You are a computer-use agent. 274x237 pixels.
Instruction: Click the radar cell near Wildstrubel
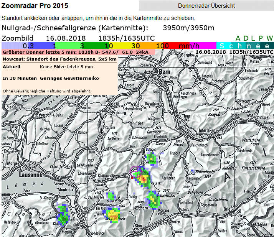pyautogui.click(x=154, y=199)
